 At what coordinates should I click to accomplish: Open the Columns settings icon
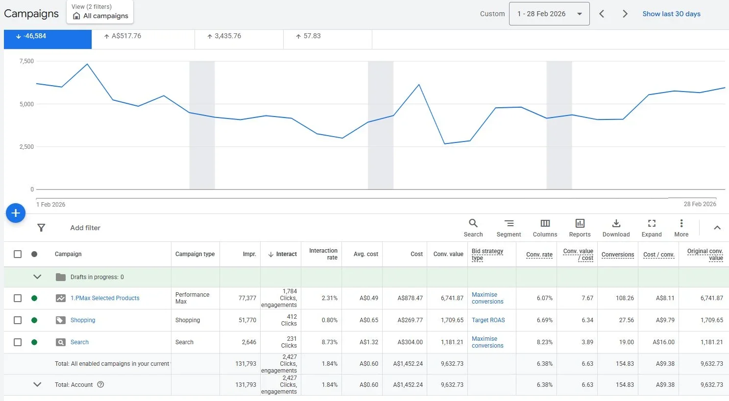coord(545,227)
